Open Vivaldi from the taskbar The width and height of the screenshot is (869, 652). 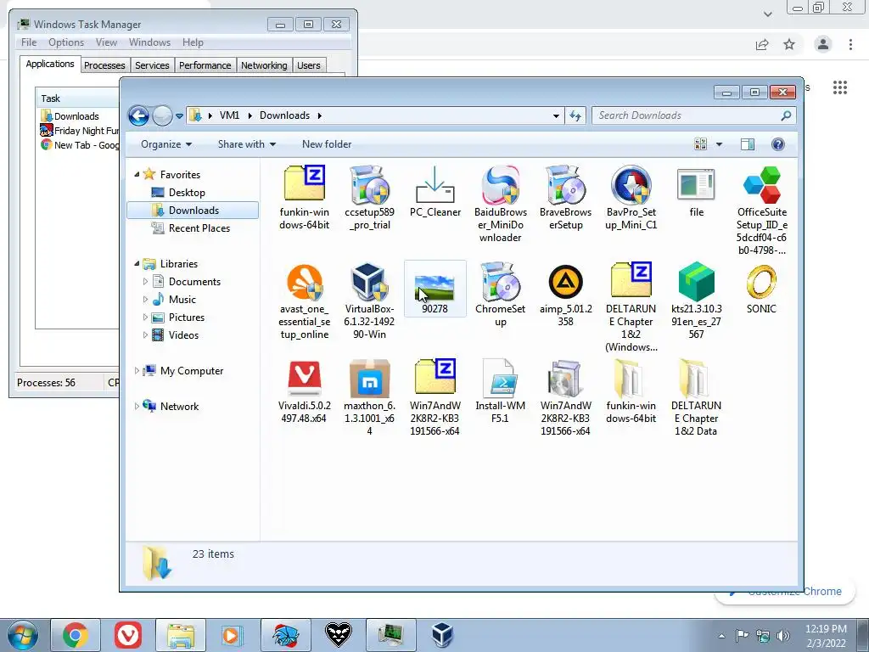click(128, 635)
